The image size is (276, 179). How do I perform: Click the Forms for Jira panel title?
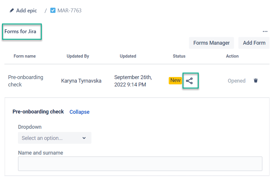click(x=20, y=31)
